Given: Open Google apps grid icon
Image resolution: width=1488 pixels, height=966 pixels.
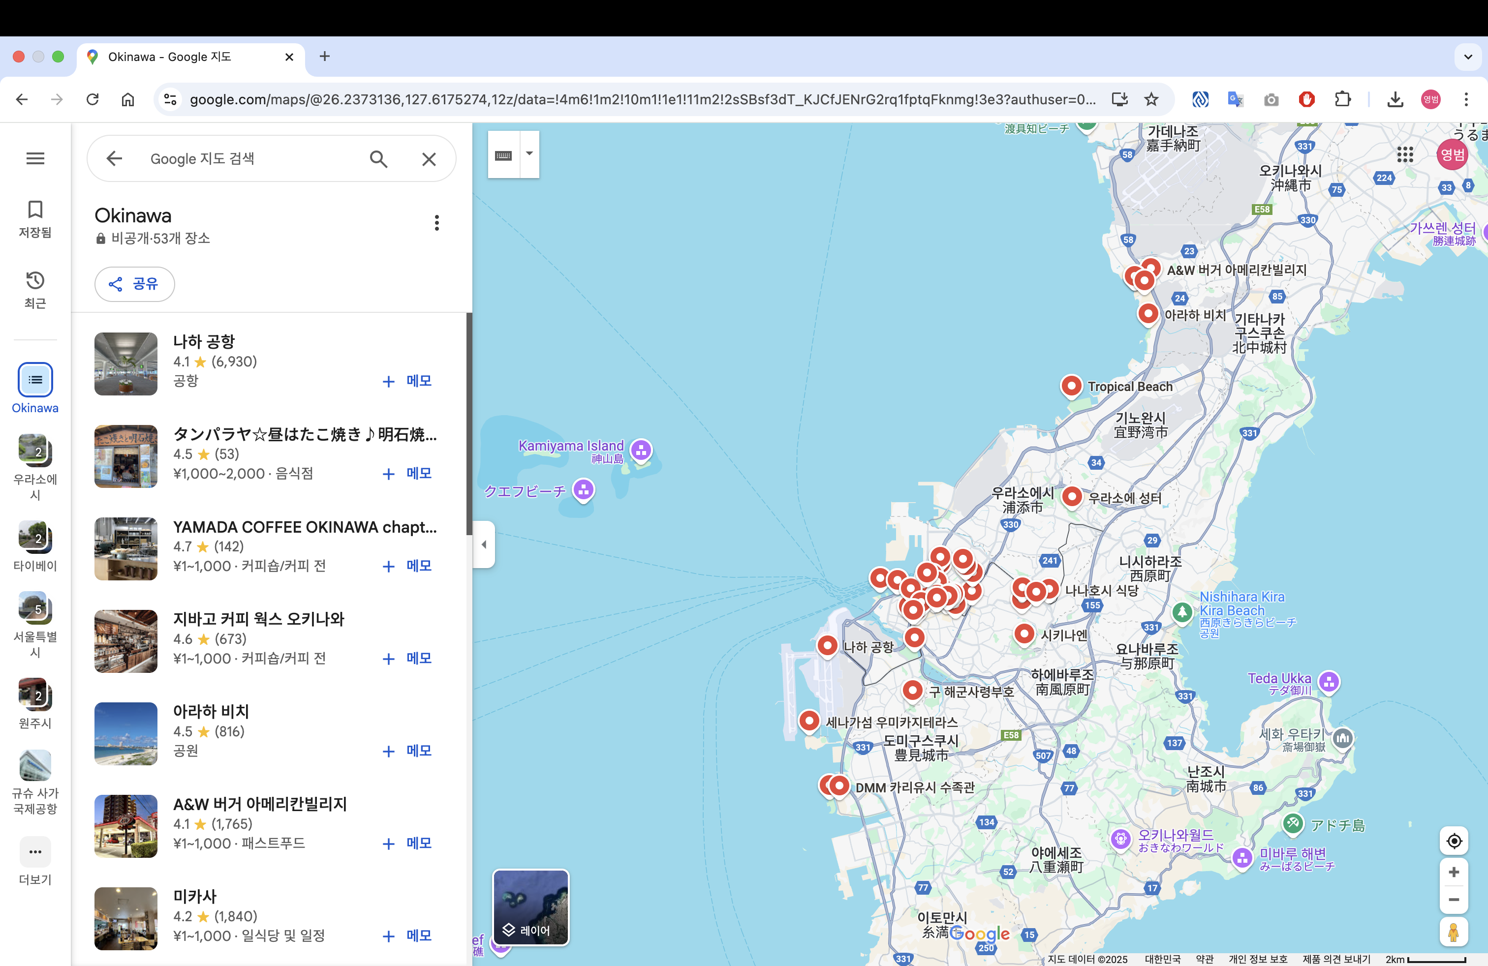Looking at the screenshot, I should point(1405,154).
